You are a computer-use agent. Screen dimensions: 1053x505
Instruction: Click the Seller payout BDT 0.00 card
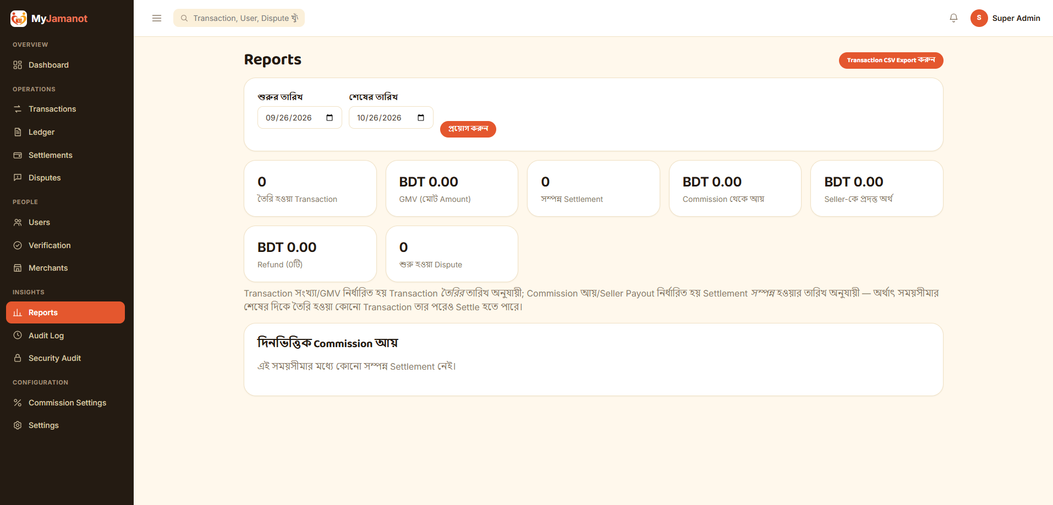tap(877, 189)
